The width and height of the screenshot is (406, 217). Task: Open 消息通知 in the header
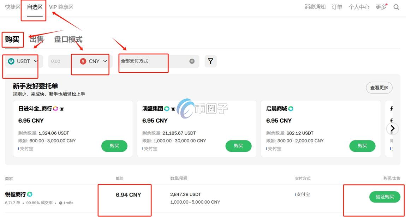click(315, 7)
